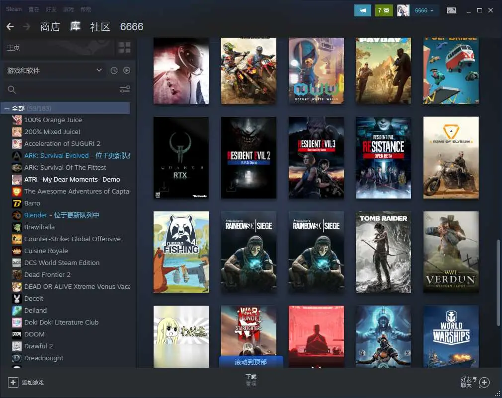The image size is (502, 398).
Task: Open the 6666 profile tab
Action: (x=132, y=27)
